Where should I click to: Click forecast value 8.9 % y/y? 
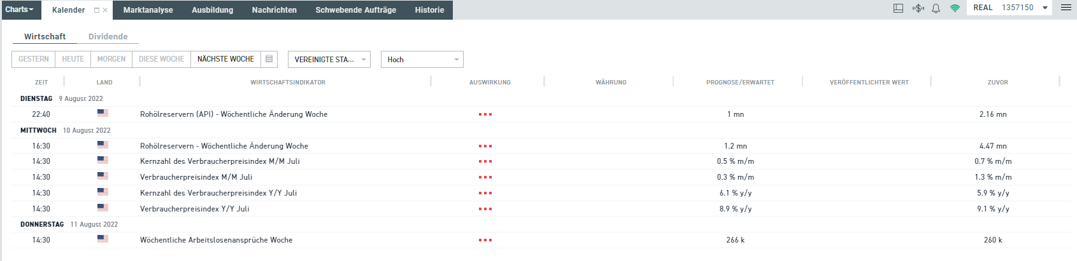tap(736, 209)
